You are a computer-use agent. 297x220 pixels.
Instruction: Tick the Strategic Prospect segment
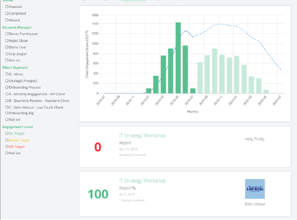point(7,81)
